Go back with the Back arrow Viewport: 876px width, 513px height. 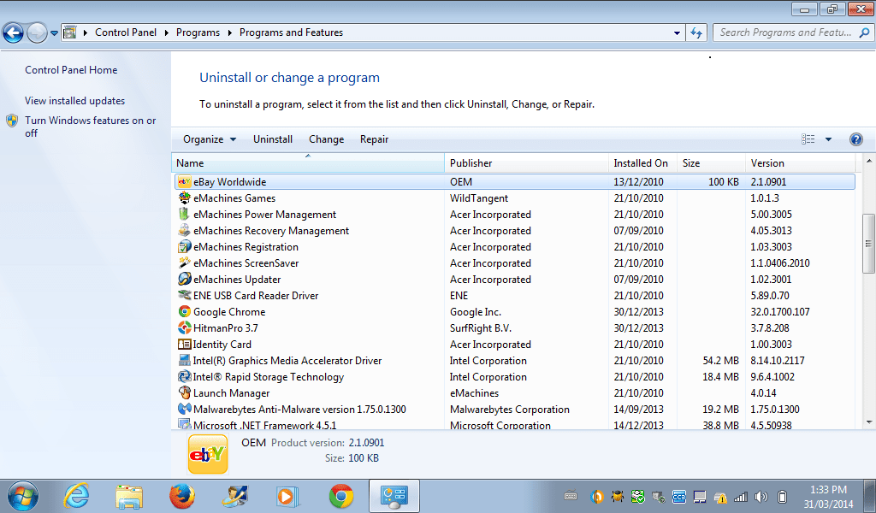coord(14,33)
